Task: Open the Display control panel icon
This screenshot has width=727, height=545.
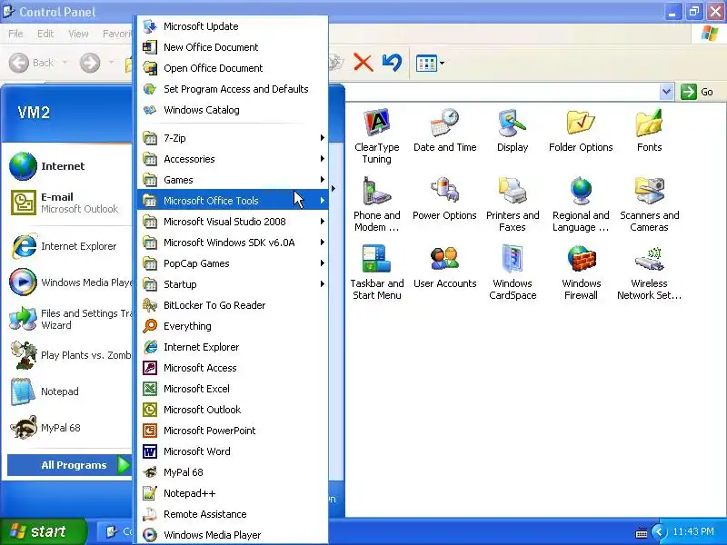Action: 513,130
